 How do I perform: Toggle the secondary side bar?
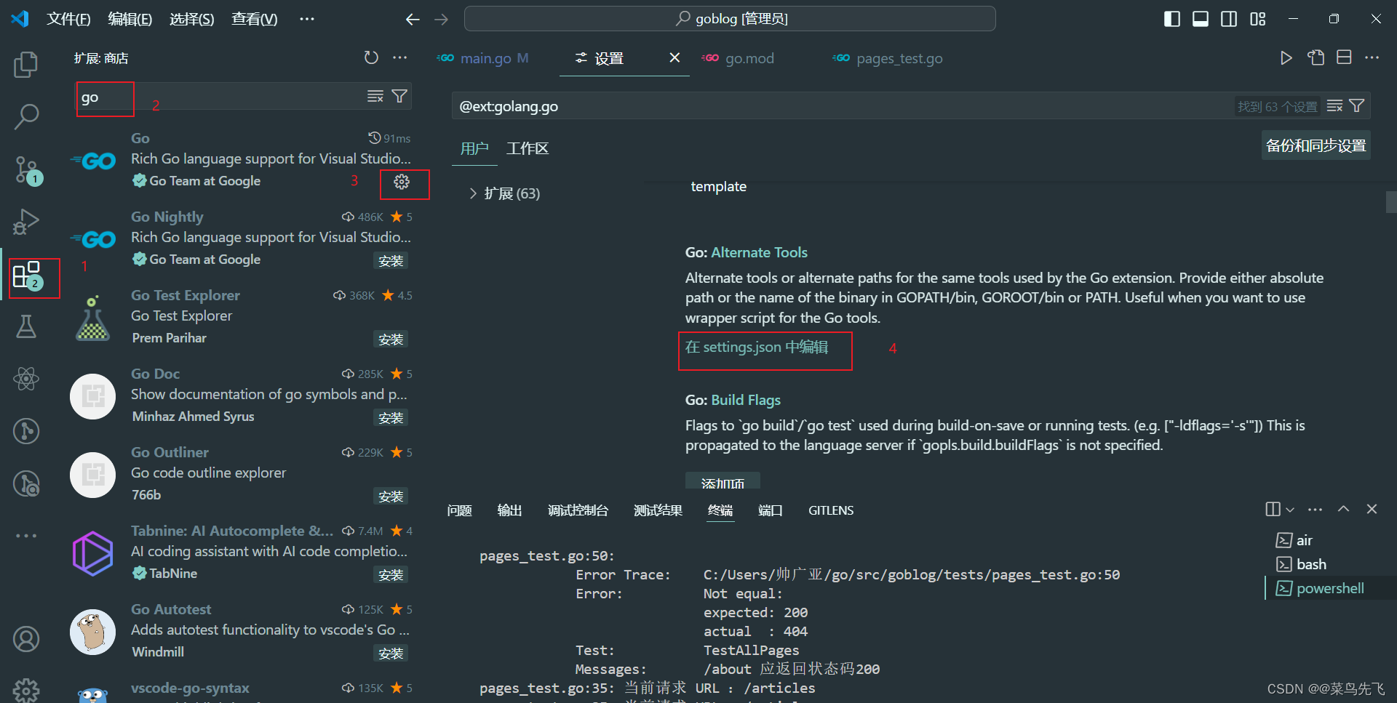coord(1229,19)
